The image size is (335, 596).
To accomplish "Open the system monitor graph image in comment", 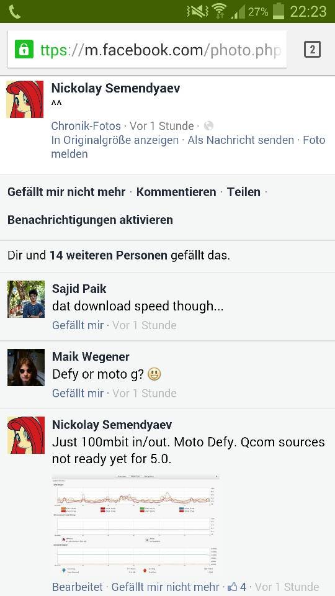I will (x=136, y=525).
